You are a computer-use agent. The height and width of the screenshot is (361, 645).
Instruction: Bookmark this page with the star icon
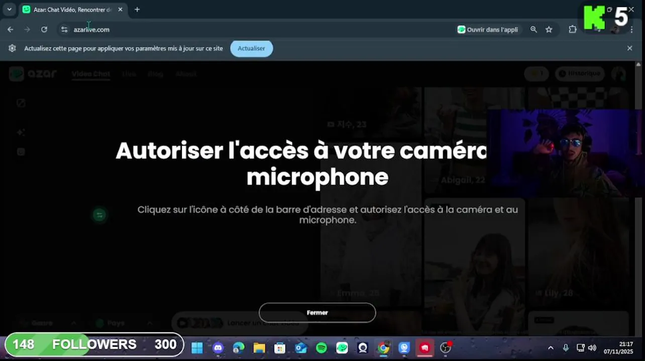click(549, 30)
